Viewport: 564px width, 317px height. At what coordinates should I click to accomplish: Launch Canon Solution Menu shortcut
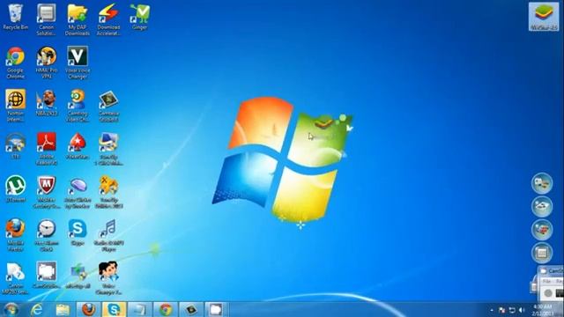click(x=47, y=19)
